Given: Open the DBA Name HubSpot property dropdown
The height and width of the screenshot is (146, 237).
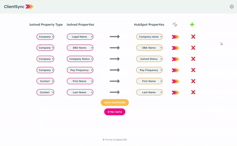Looking at the screenshot, I should 149,48.
